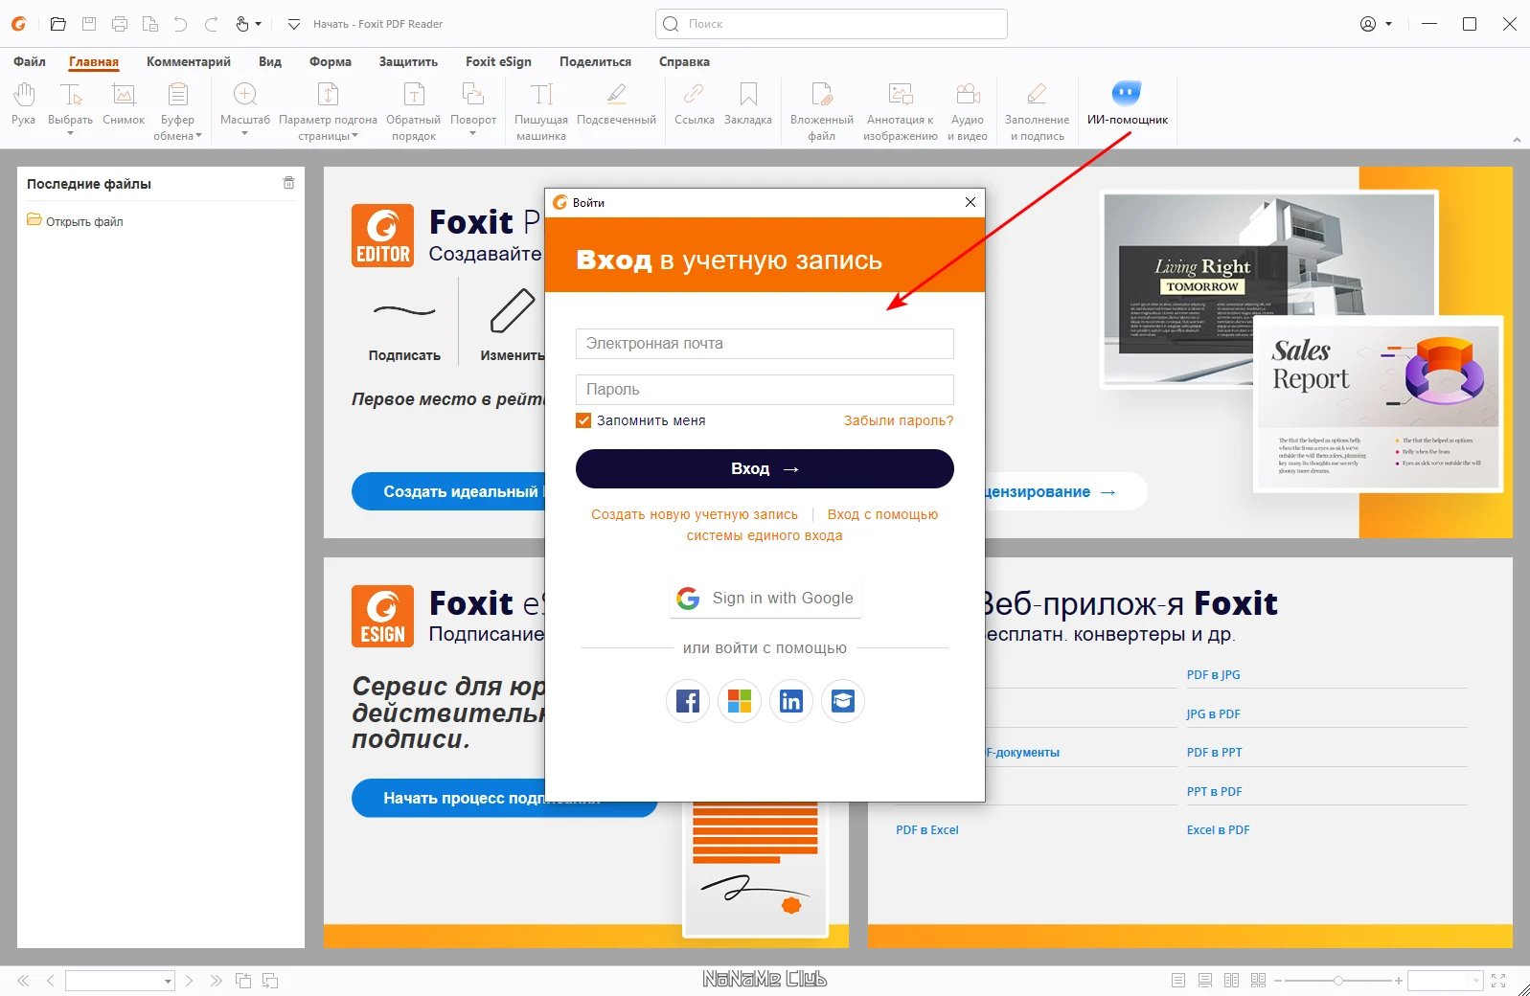Expand the Поворот rotate dropdown arrow
Viewport: 1530px width, 996px height.
(473, 133)
